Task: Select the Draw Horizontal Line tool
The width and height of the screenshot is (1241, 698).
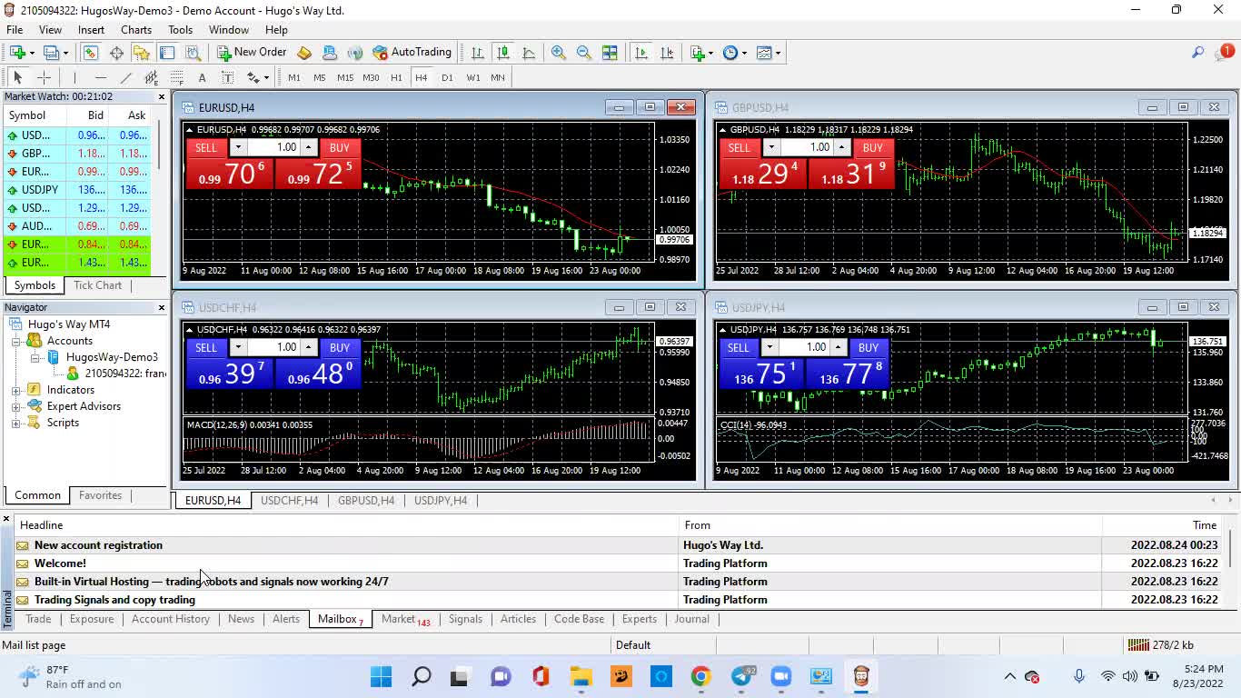Action: point(100,77)
